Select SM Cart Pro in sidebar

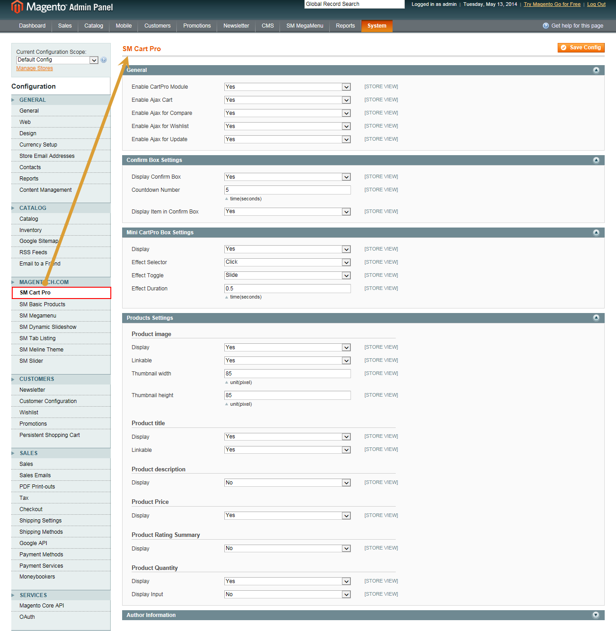61,293
